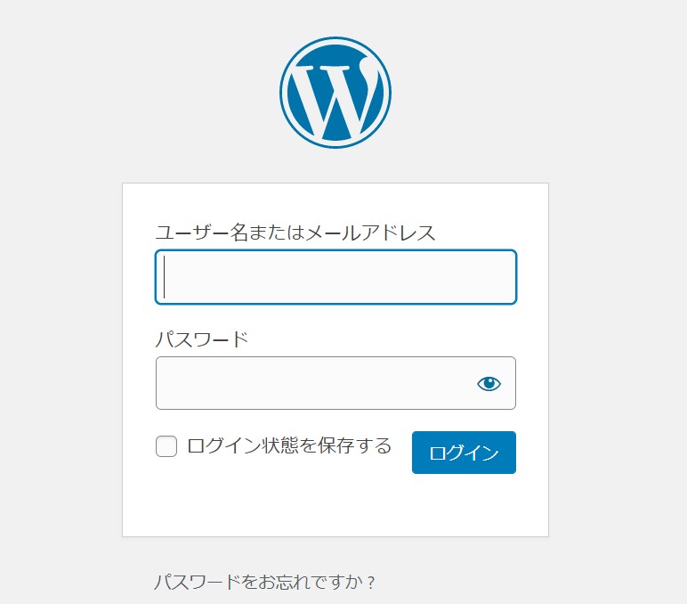The image size is (687, 604).
Task: Enable the ログイン状態を保存する checkbox
Action: [x=166, y=446]
